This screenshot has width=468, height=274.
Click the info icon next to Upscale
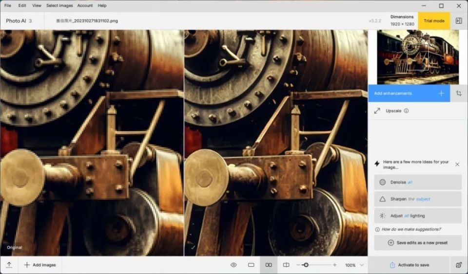(406, 111)
